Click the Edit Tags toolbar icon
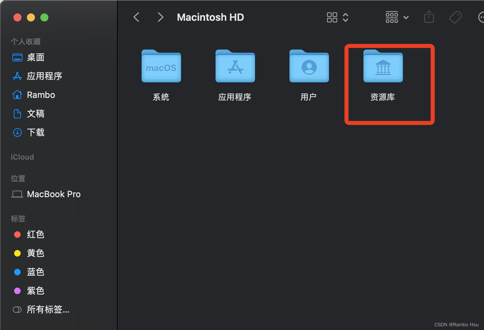Viewport: 484px width, 330px height. click(x=455, y=17)
